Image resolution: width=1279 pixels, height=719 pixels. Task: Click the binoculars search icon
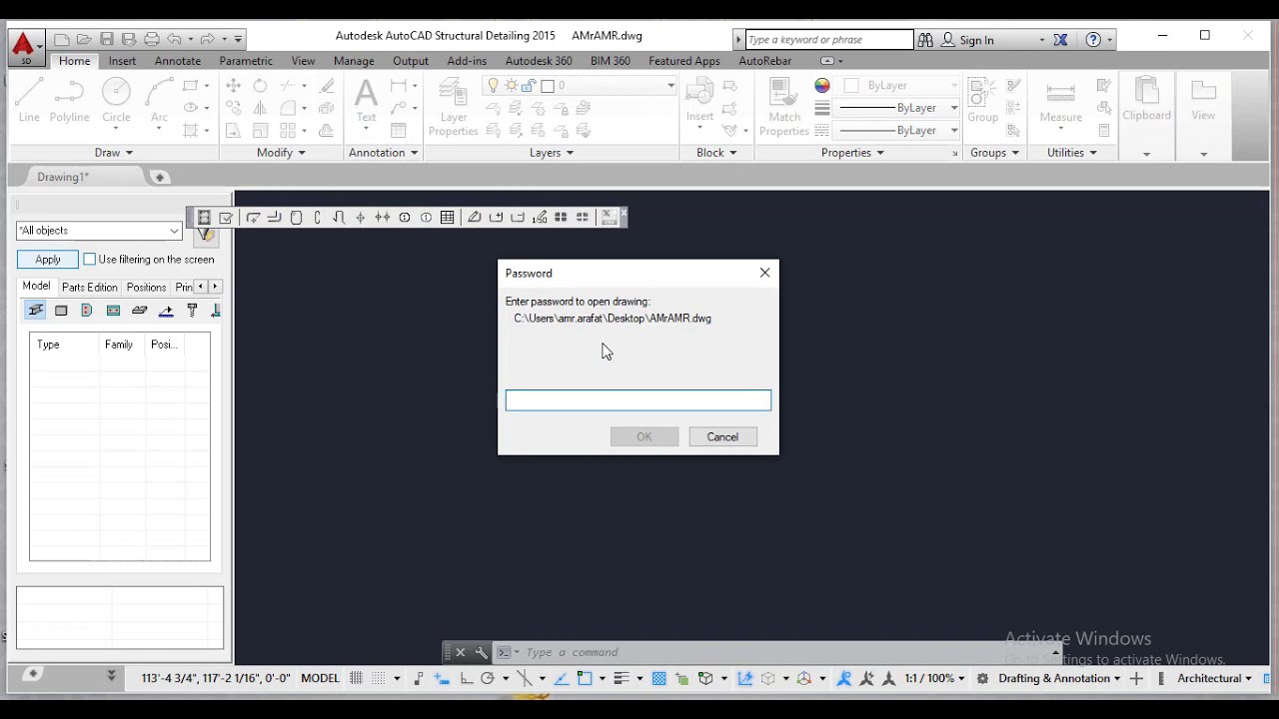[925, 40]
